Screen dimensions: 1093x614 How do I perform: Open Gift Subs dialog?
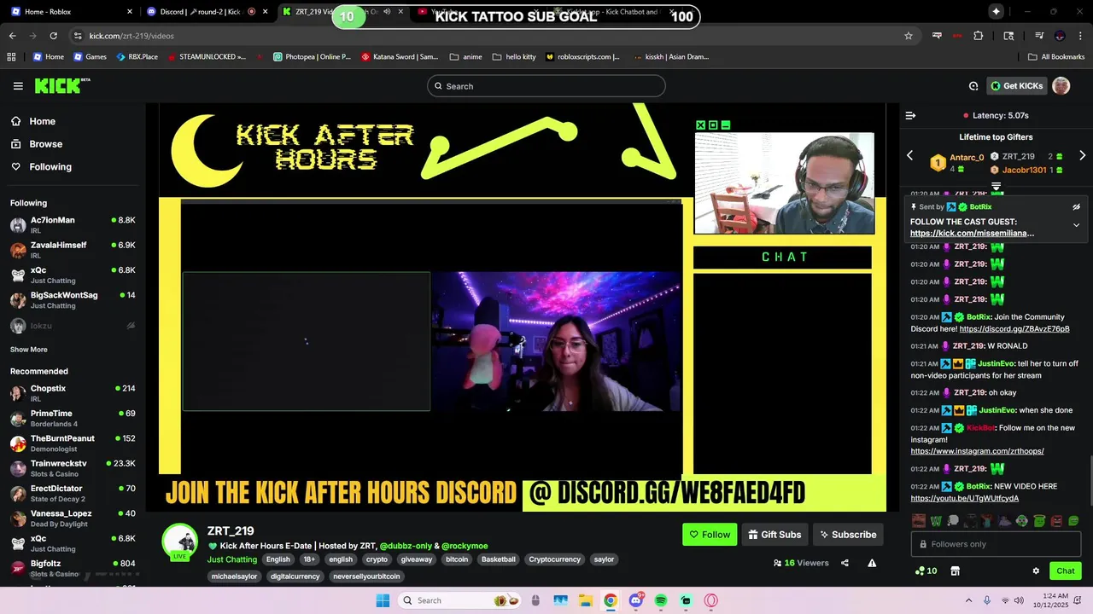(774, 535)
